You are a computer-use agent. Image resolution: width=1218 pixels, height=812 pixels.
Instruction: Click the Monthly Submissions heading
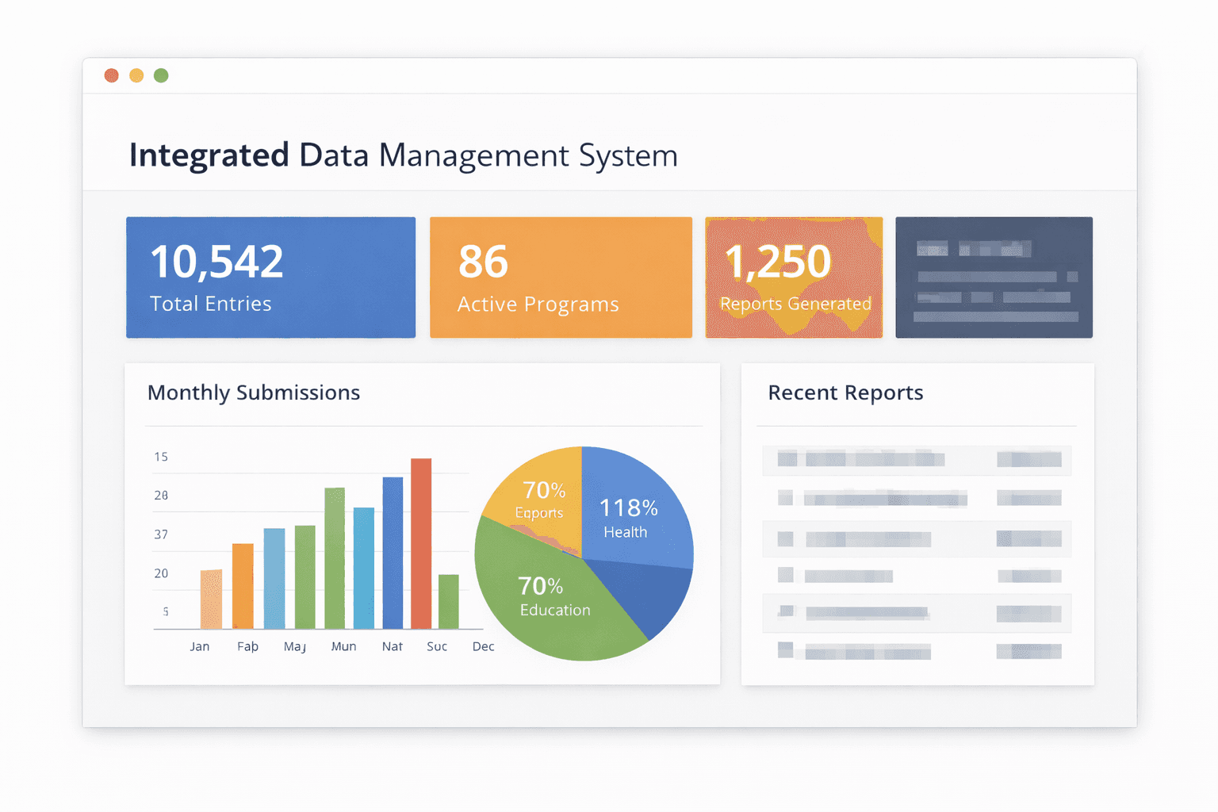[x=253, y=392]
